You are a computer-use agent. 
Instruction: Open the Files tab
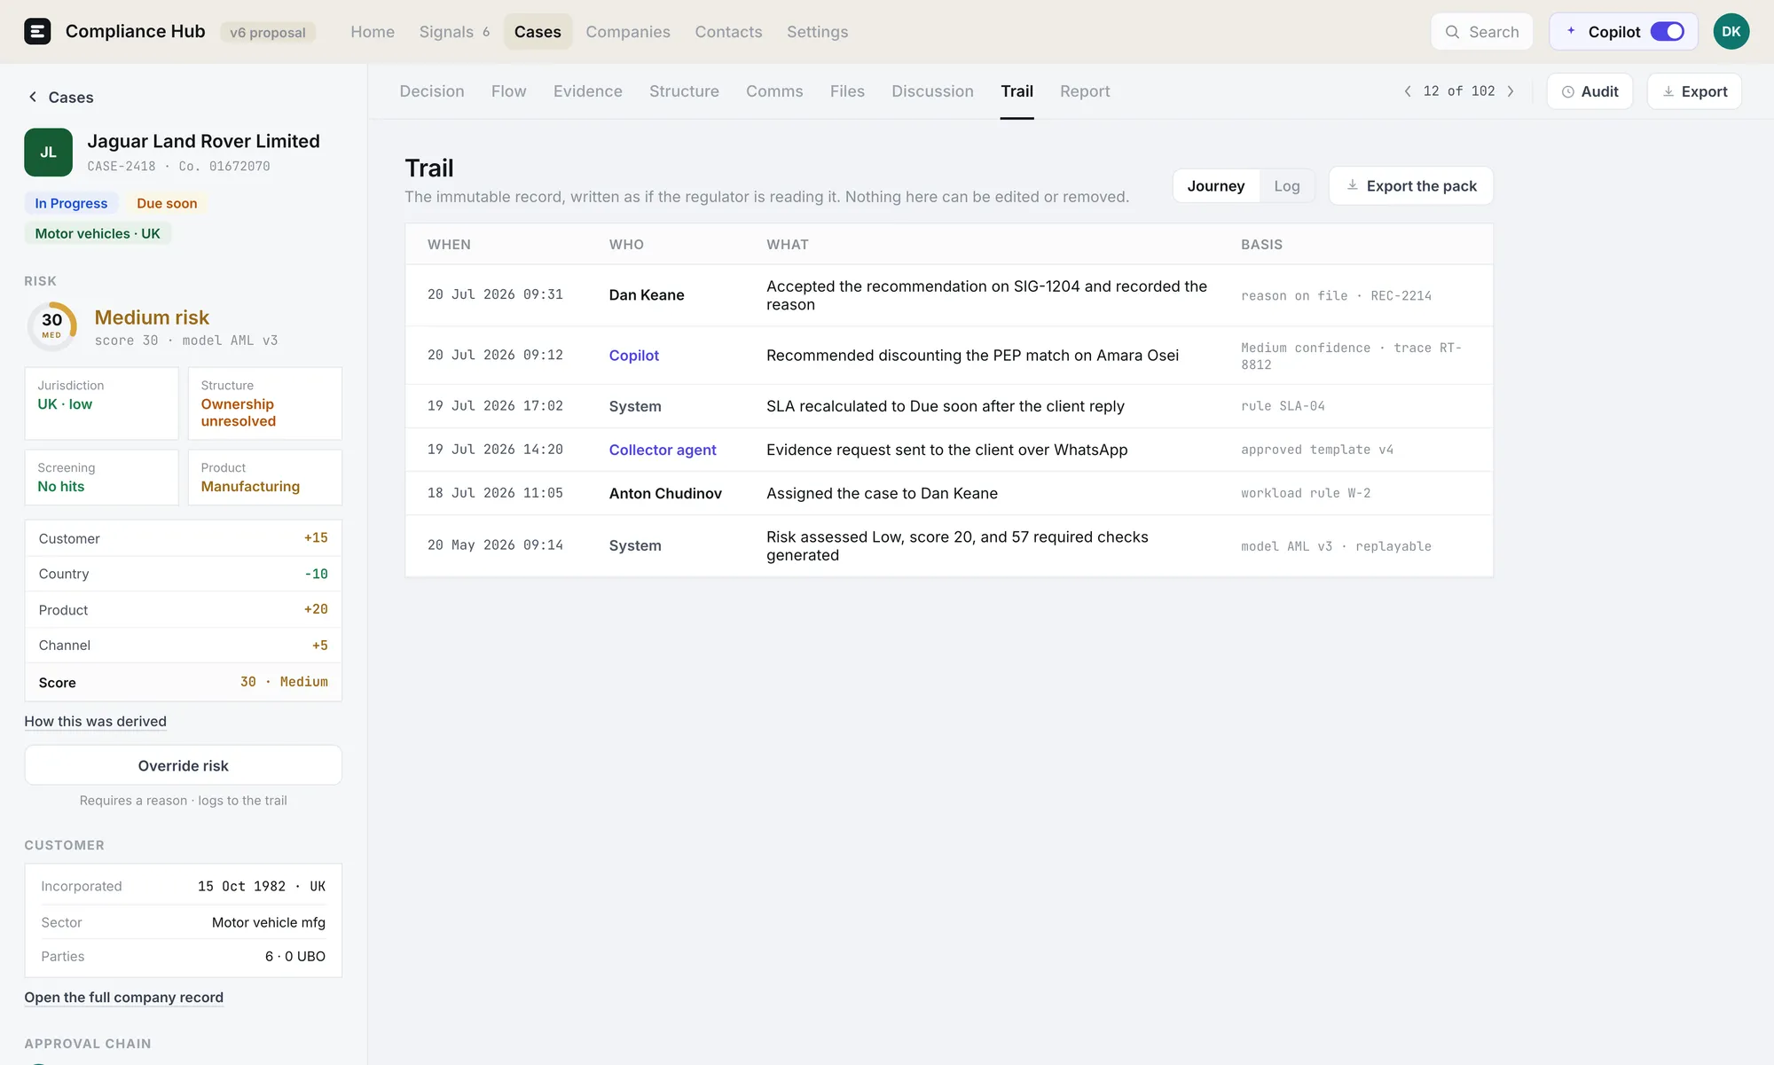[x=847, y=91]
